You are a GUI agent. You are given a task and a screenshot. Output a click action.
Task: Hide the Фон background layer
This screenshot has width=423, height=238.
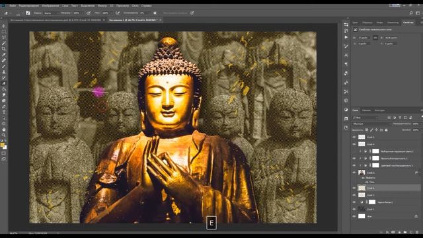tap(354, 216)
